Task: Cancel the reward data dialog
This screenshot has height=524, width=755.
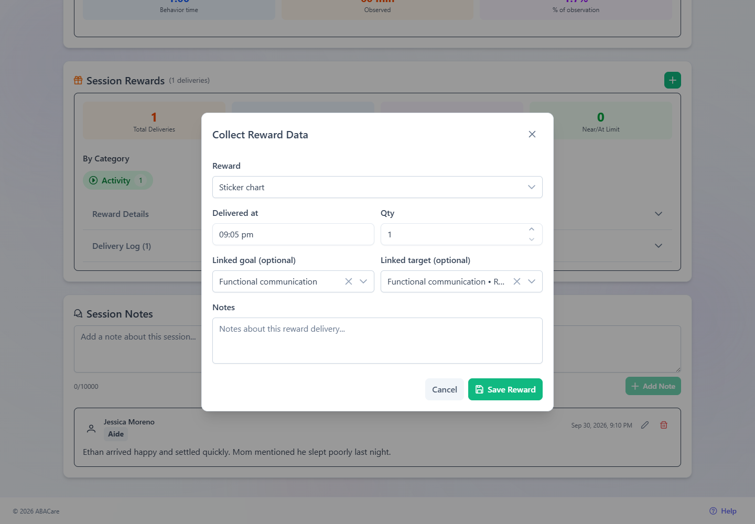Action: pos(445,389)
